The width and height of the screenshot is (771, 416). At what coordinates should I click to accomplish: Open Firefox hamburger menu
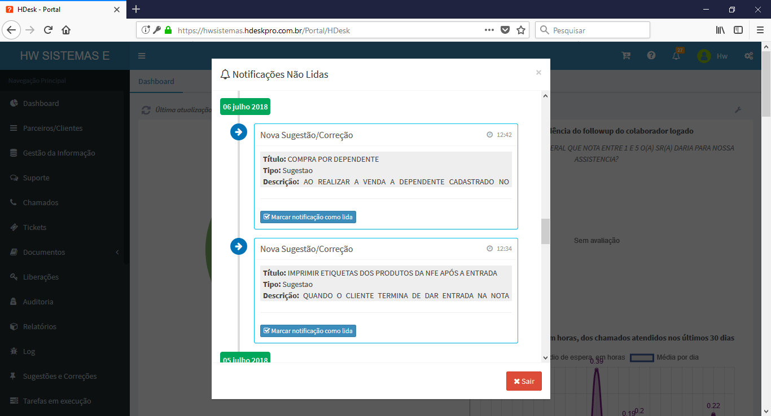point(760,30)
